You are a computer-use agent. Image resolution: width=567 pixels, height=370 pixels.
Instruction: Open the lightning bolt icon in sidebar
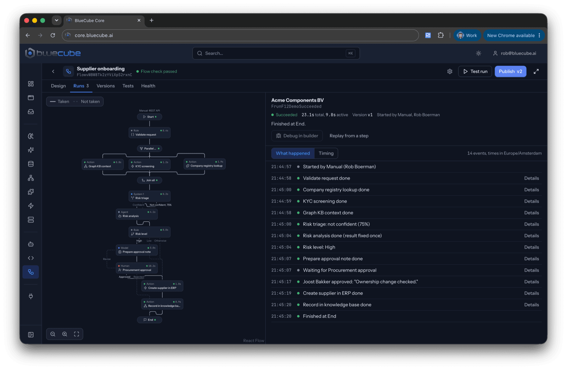coord(31,206)
